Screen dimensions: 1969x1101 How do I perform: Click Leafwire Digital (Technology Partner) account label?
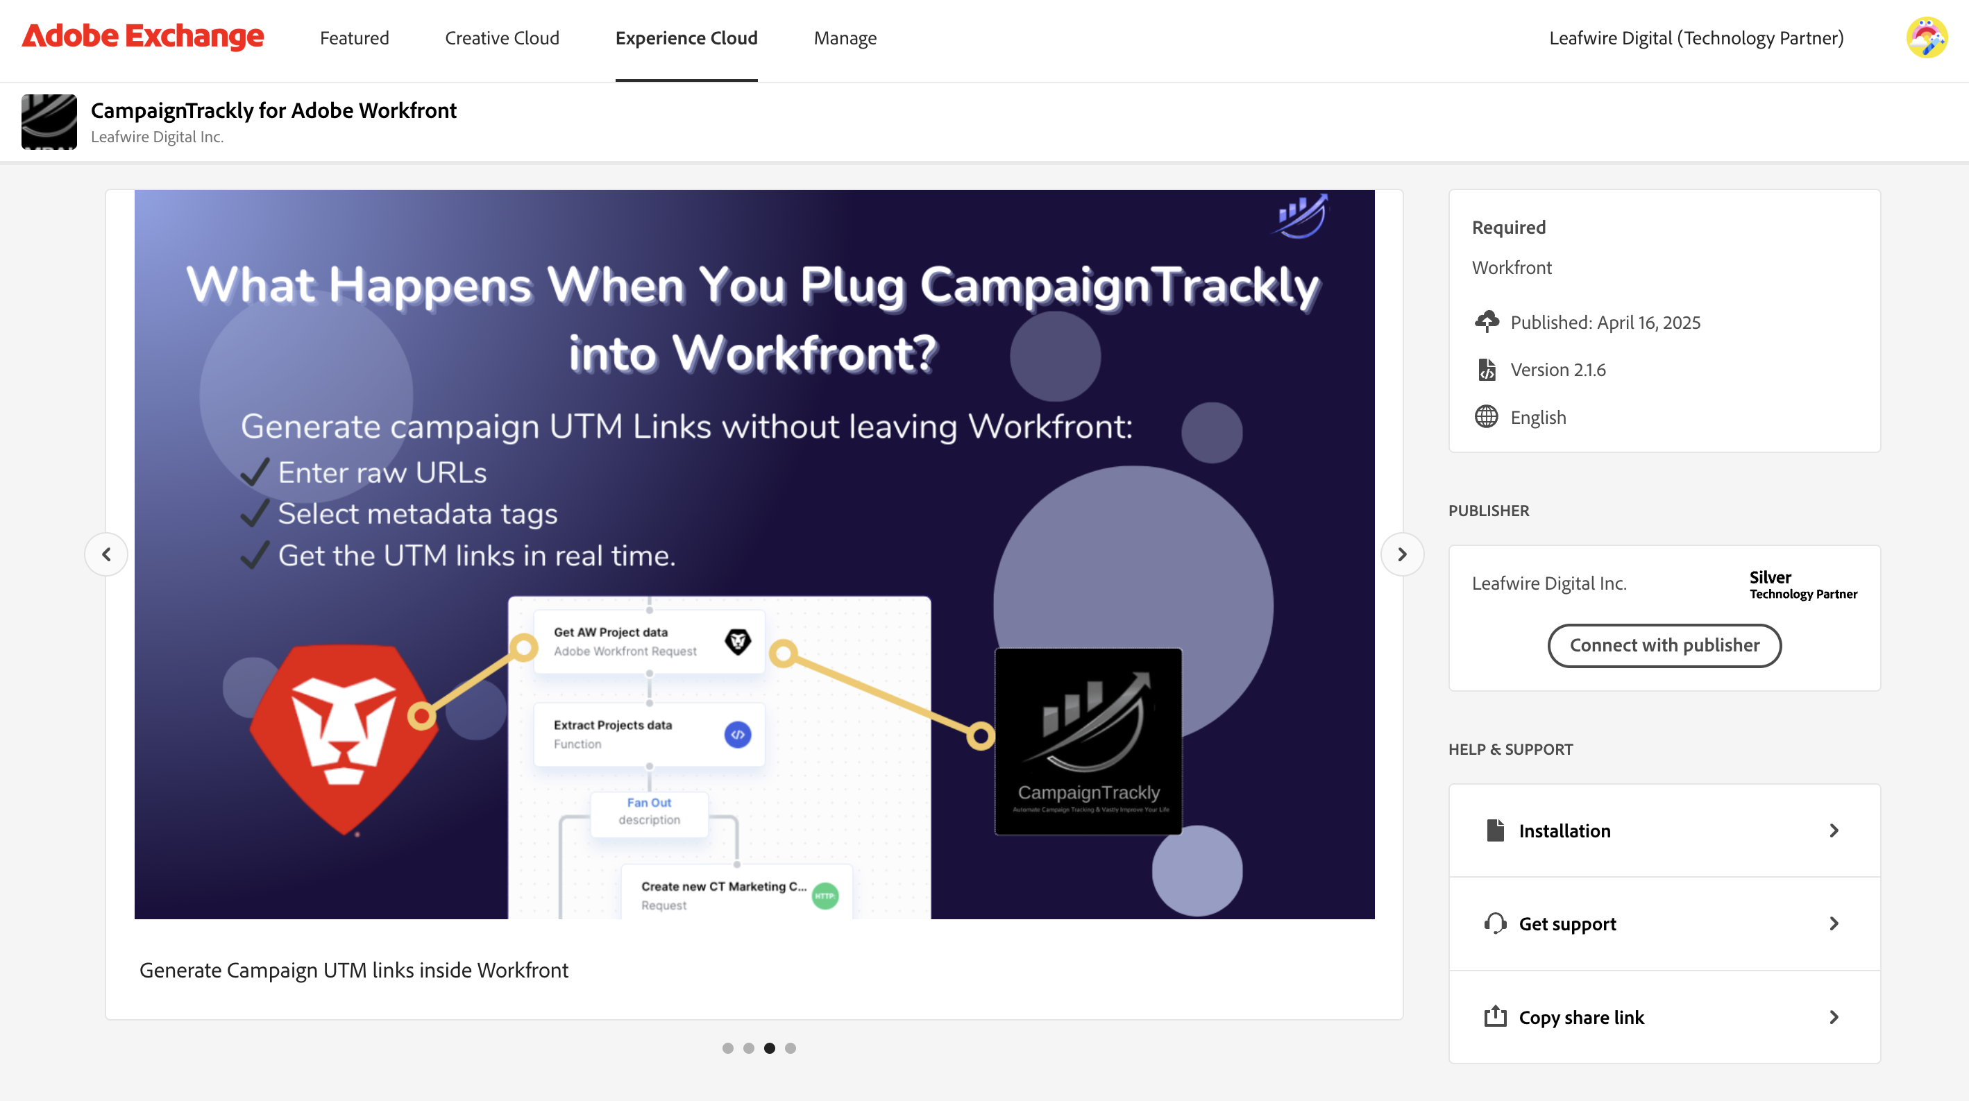tap(1696, 38)
